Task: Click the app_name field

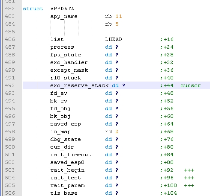Action: (64, 17)
